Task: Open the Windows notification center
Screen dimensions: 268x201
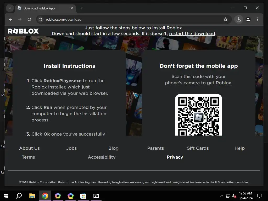Action: tap(259, 196)
